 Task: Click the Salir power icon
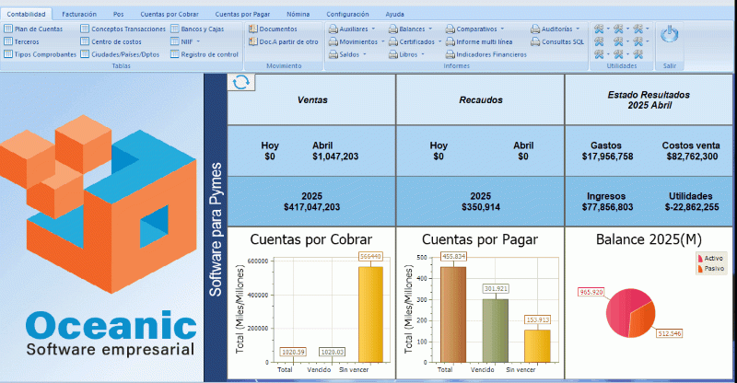click(670, 34)
